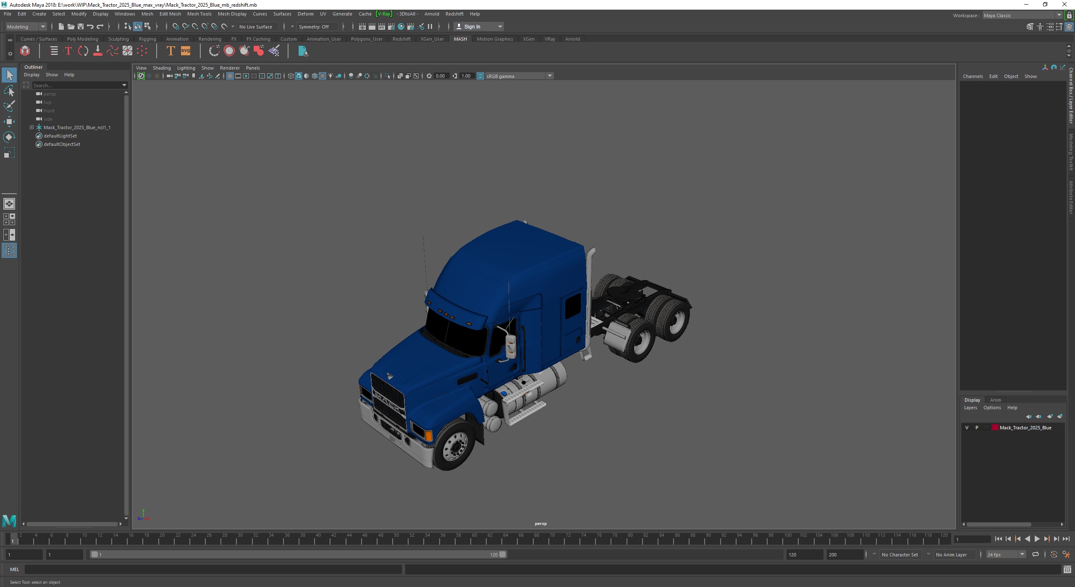Open the No Anim Layer dropdown
This screenshot has width=1075, height=587.
[x=928, y=554]
